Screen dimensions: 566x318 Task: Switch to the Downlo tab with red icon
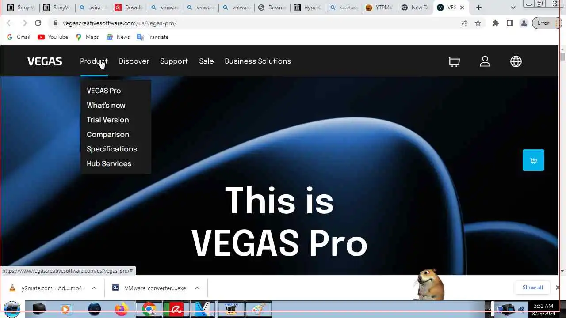point(129,8)
